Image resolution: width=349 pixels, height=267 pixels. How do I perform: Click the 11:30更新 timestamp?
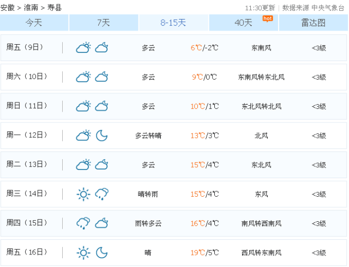(260, 8)
